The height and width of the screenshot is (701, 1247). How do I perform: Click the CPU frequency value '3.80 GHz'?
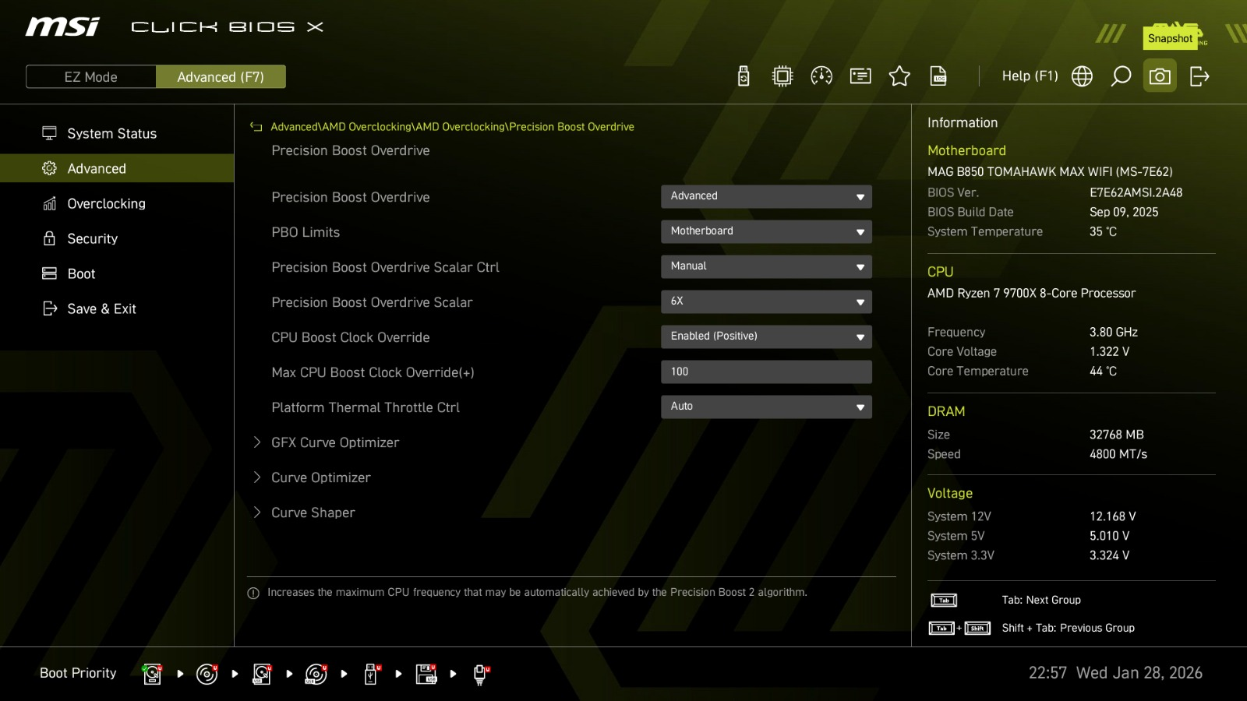[x=1114, y=332]
